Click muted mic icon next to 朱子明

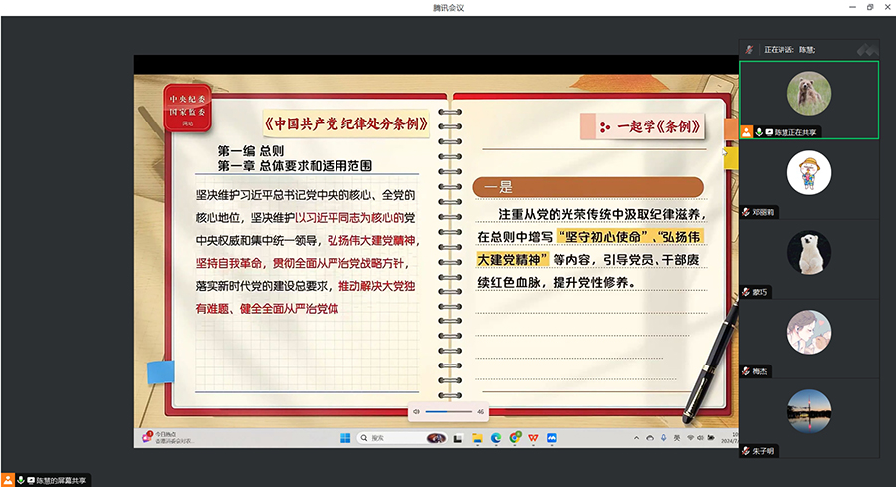746,451
